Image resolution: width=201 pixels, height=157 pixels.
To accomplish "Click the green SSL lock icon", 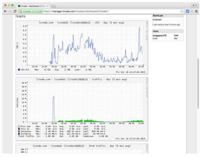I will click(x=21, y=11).
